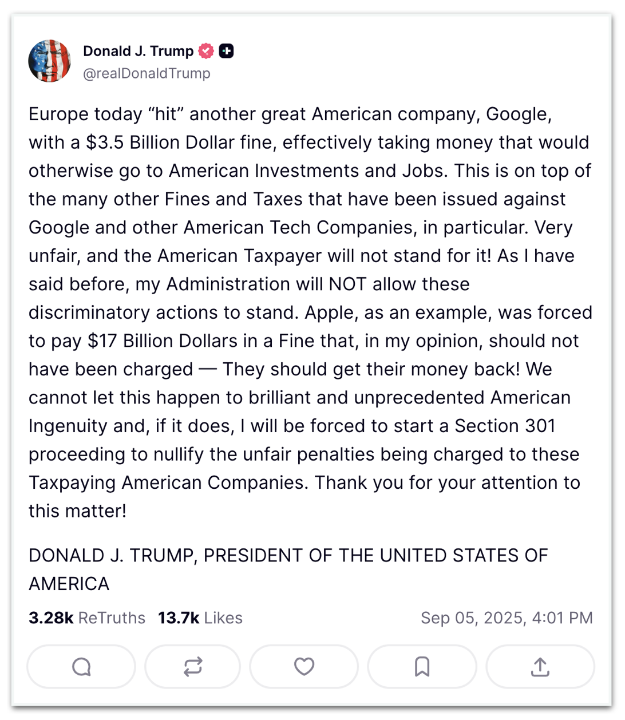Open the flag-painted profile avatar
Viewport: 625px width, 720px height.
49,61
